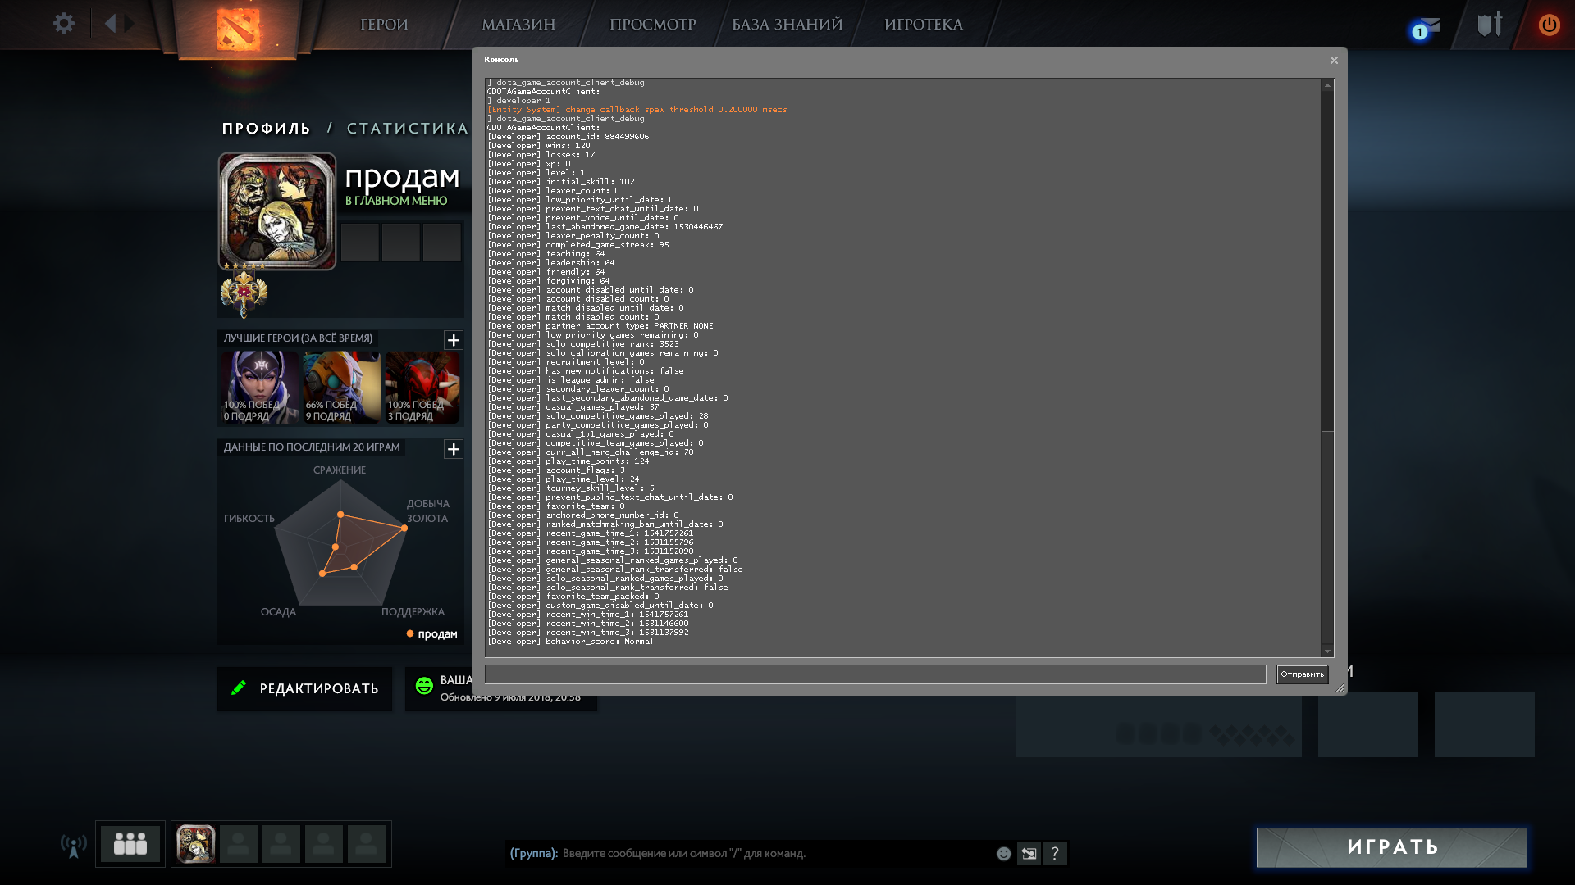The height and width of the screenshot is (885, 1575).
Task: Return to the Dota 2 home logo
Action: 238,29
